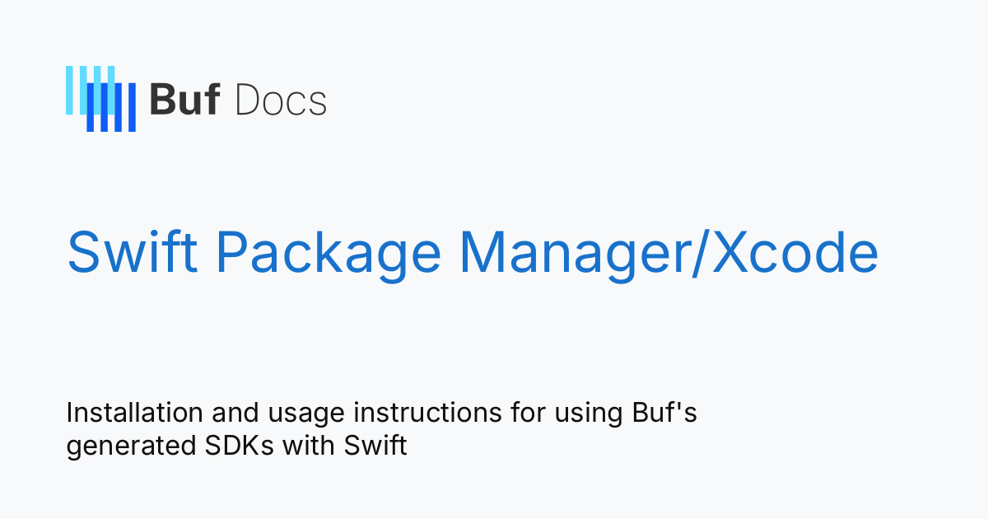Click the word "Swift" in the description

(376, 446)
